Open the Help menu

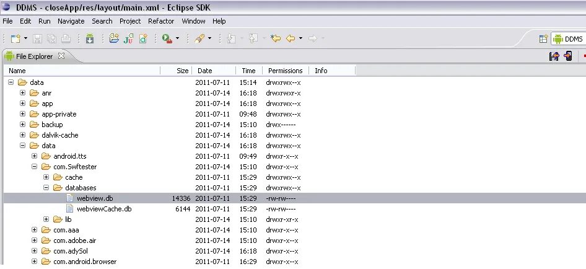click(219, 21)
